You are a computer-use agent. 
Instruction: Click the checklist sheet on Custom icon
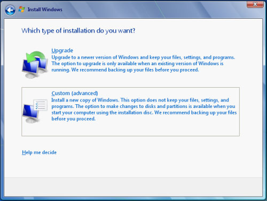41,105
